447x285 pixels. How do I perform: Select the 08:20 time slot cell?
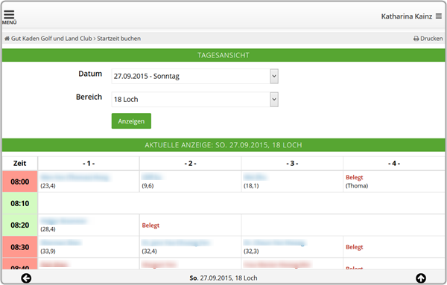[x=19, y=225]
